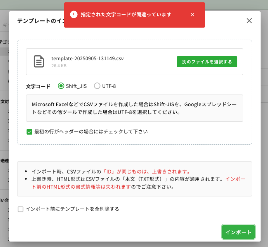Select UTF-8 character encoding
268x247 pixels.
[97, 86]
